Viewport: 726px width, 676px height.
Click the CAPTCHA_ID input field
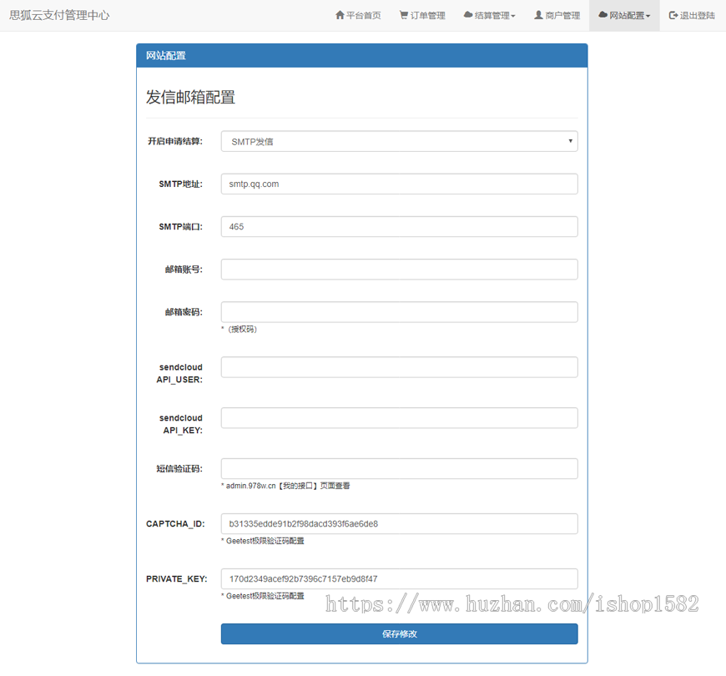point(398,523)
